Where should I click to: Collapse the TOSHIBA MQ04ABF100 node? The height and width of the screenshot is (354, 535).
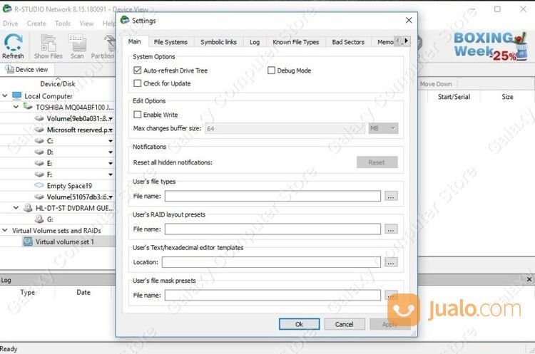pos(16,107)
